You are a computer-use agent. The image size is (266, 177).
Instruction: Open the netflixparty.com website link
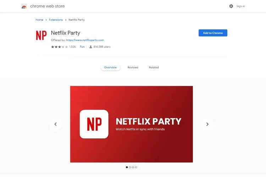click(85, 40)
